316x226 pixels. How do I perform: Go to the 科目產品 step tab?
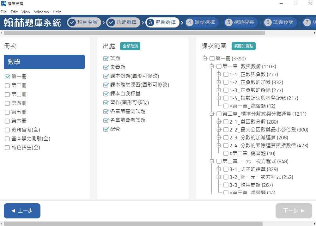[84, 22]
